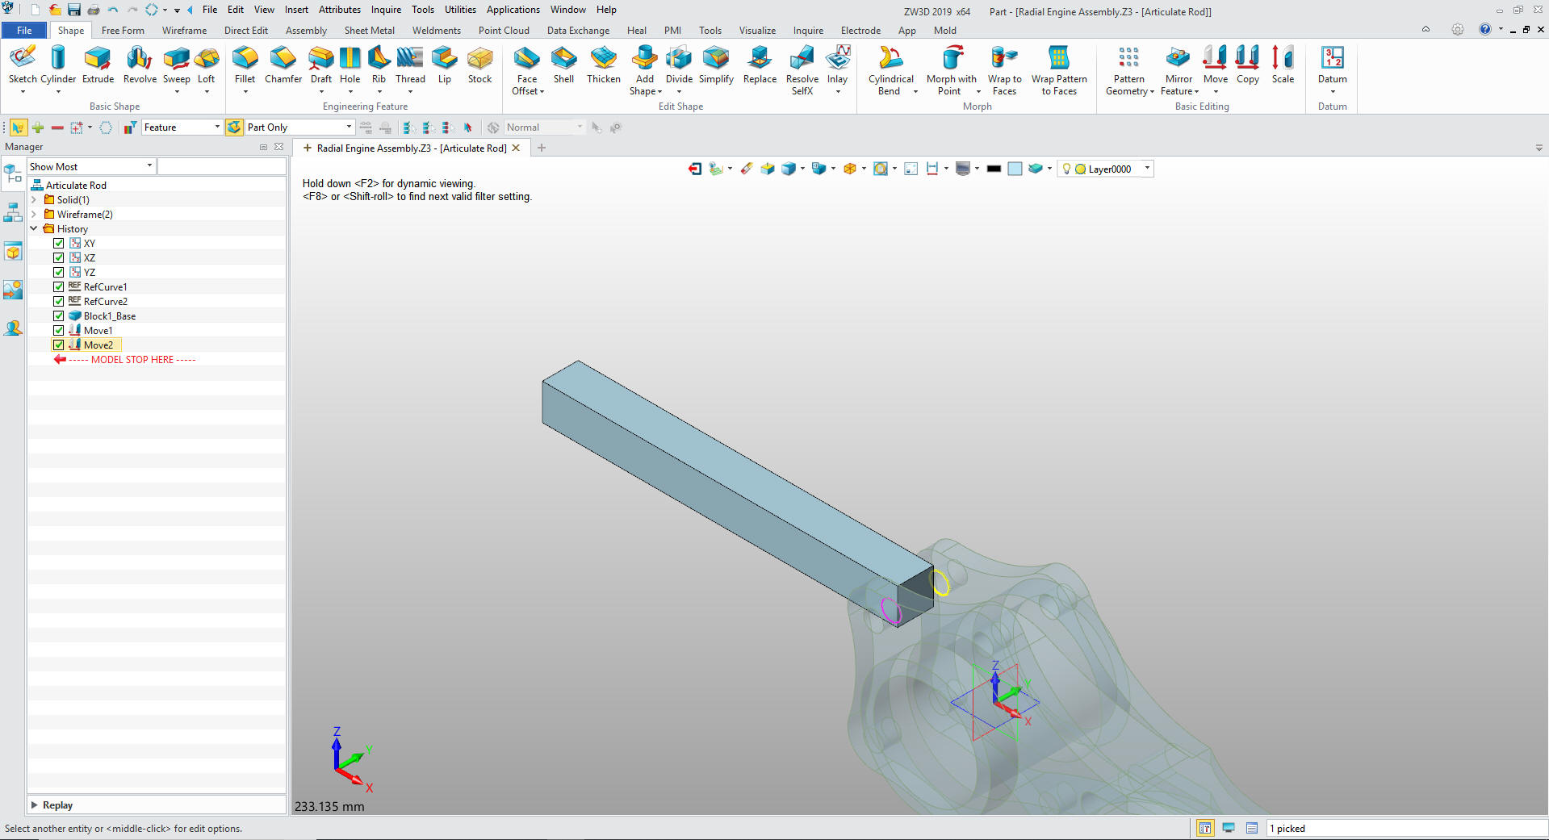This screenshot has width=1549, height=840.
Task: Click the Manager search input field
Action: (221, 166)
